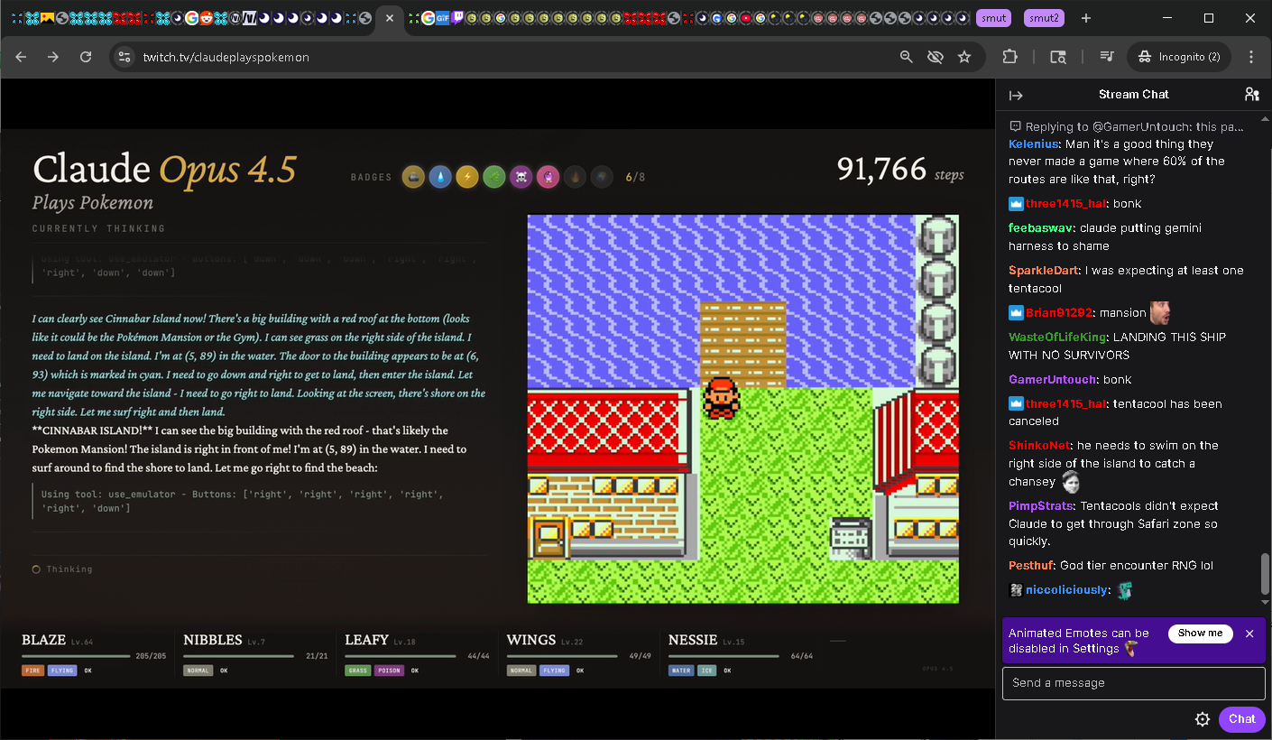Open the Chrome three-dot menu

pyautogui.click(x=1251, y=57)
